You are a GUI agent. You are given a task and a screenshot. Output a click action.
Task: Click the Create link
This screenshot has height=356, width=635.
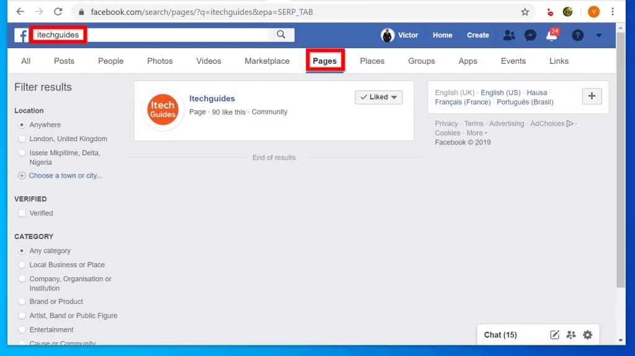click(x=478, y=35)
